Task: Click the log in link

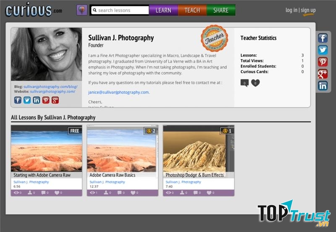Action: (x=291, y=10)
